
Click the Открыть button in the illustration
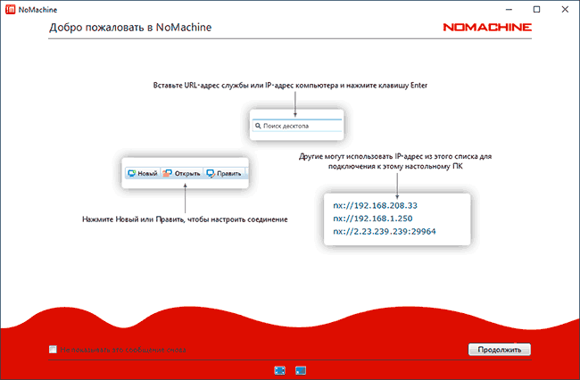point(182,173)
